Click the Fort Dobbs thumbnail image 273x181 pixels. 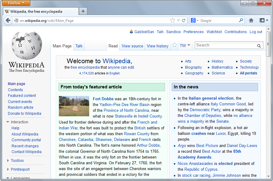[74, 106]
